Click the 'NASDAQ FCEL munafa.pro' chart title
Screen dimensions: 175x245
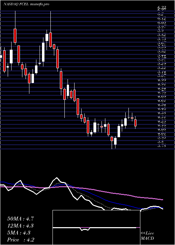26,4
